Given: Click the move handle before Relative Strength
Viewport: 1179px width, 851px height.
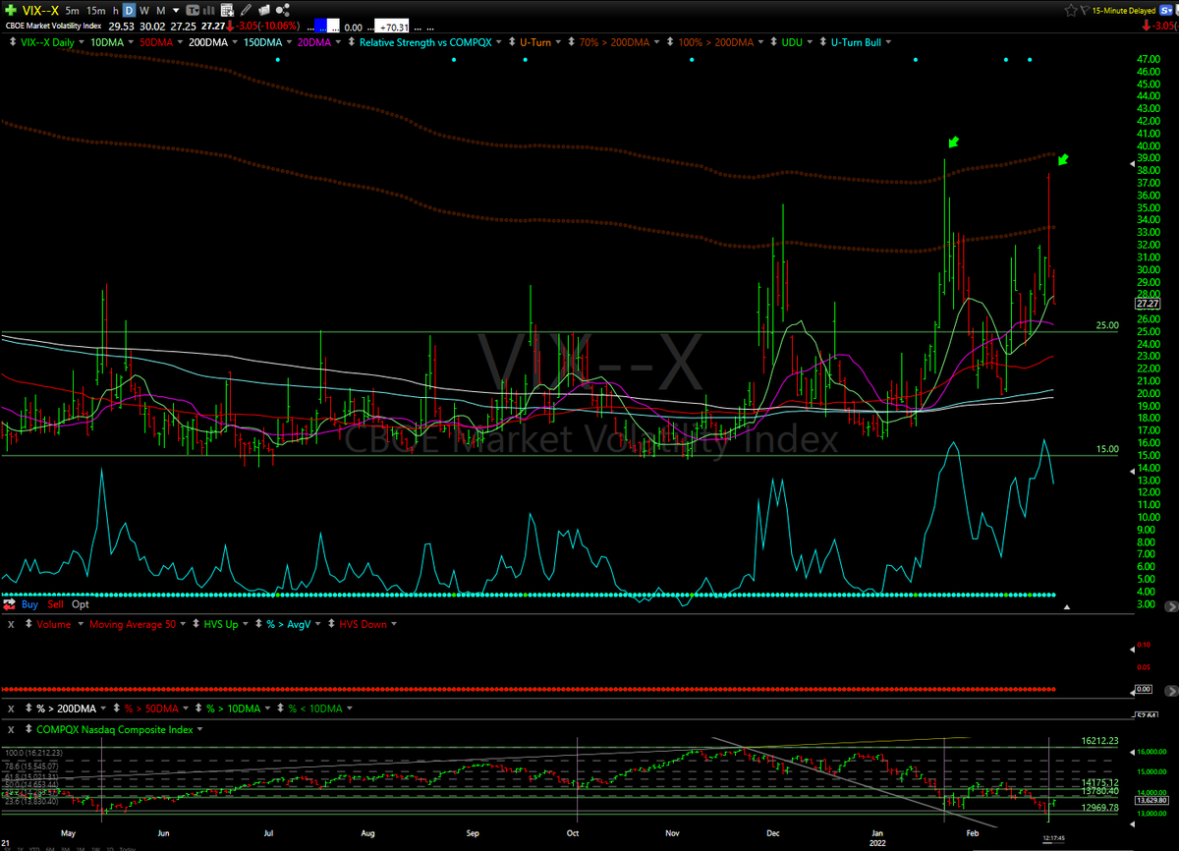Looking at the screenshot, I should click(x=352, y=42).
